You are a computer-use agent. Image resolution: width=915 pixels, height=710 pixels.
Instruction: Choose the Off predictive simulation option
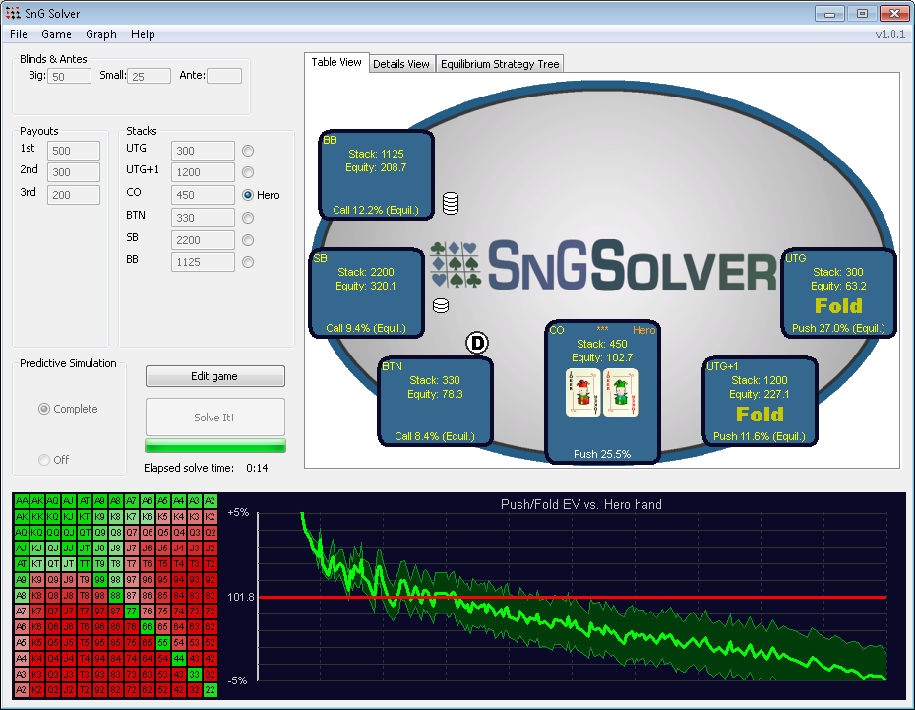[44, 460]
